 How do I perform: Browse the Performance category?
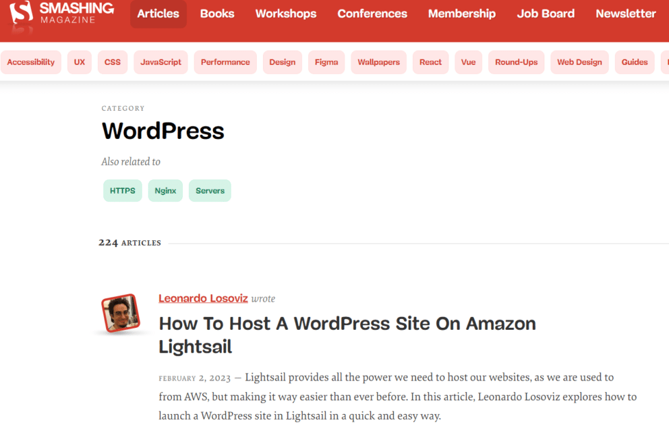[x=225, y=62]
